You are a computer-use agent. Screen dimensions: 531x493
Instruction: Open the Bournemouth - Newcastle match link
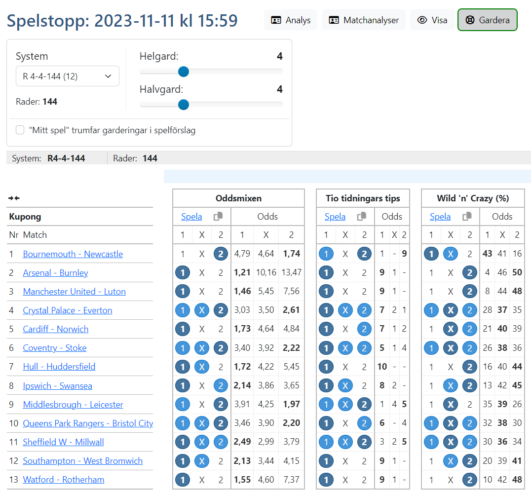(73, 254)
